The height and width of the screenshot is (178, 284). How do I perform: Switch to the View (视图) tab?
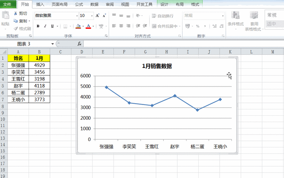[x=125, y=4]
